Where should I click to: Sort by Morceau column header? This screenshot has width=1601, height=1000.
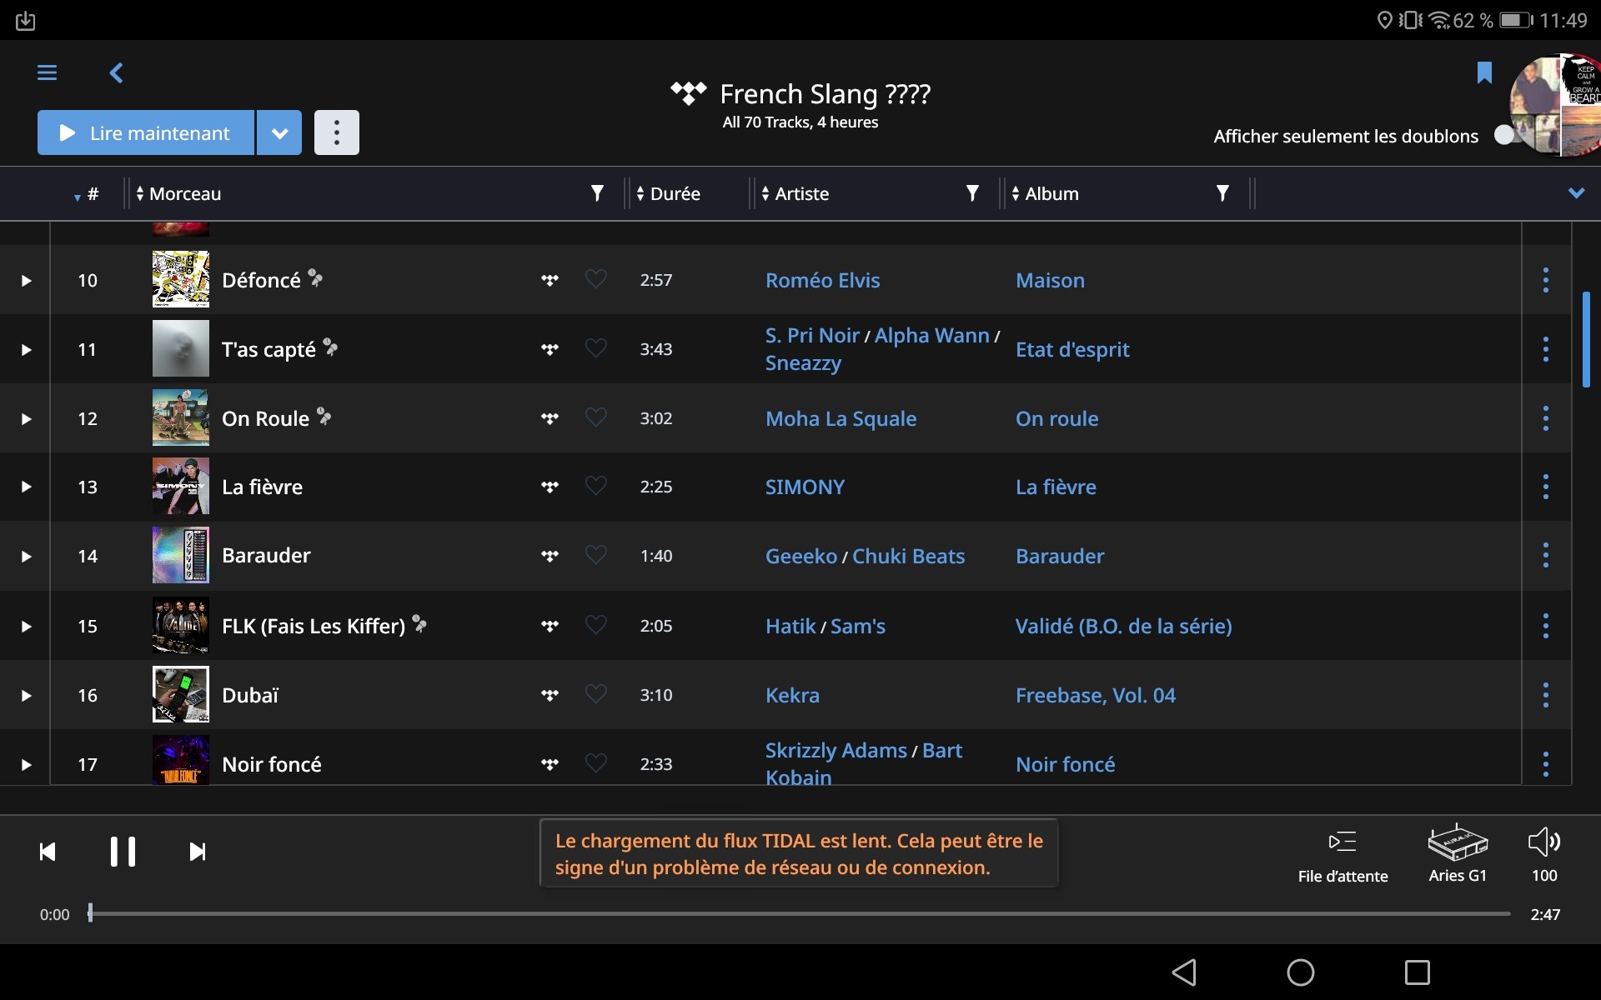(x=179, y=194)
